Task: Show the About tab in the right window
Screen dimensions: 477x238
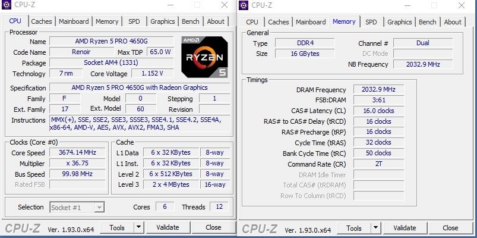Action: (453, 22)
